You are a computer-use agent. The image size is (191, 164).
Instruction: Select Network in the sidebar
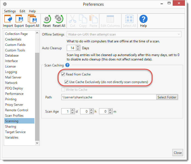(x=11, y=83)
